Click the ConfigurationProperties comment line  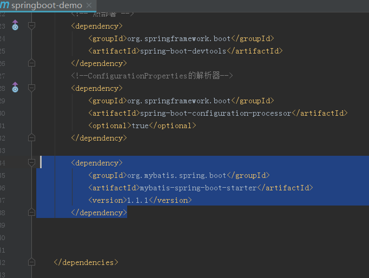[x=151, y=76]
